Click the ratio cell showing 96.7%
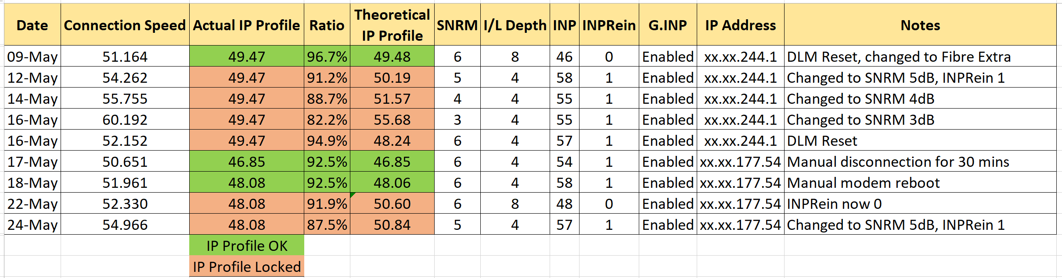This screenshot has height=278, width=1062. coord(327,56)
